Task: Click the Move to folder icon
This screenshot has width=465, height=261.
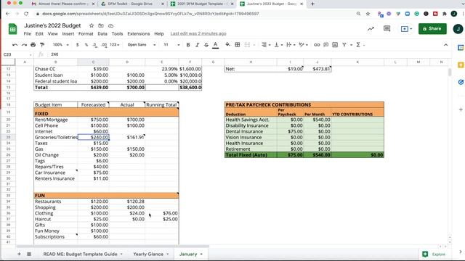Action: pos(101,26)
